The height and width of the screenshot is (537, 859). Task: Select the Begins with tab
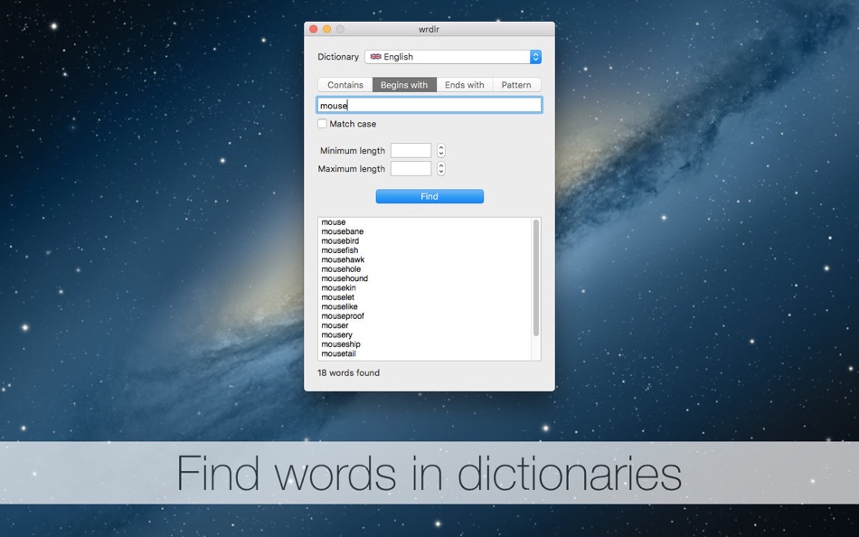[x=404, y=85]
